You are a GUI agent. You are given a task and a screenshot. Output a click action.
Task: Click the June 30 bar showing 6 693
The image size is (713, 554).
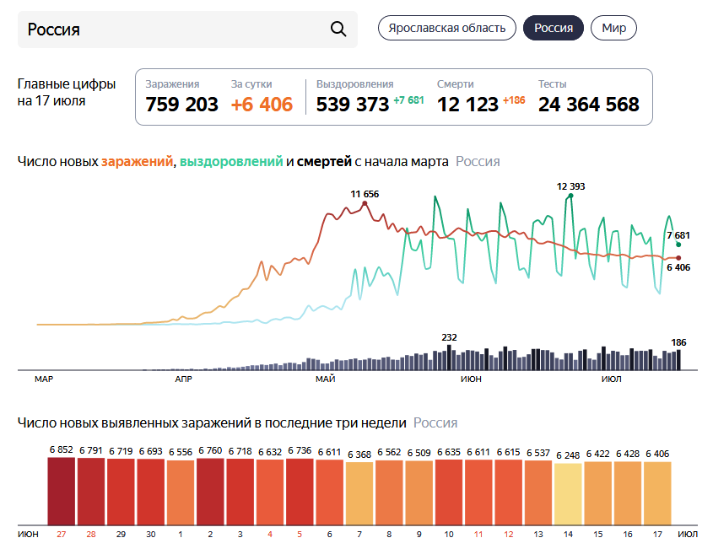(150, 492)
